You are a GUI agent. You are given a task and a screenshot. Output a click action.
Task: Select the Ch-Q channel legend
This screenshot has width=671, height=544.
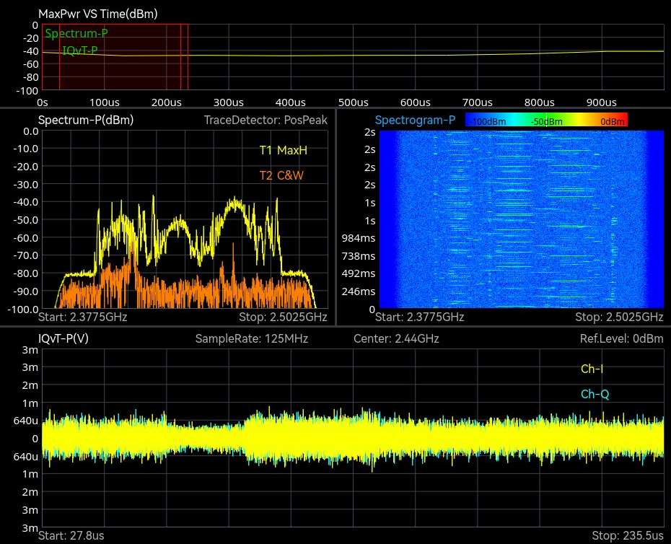(x=595, y=394)
